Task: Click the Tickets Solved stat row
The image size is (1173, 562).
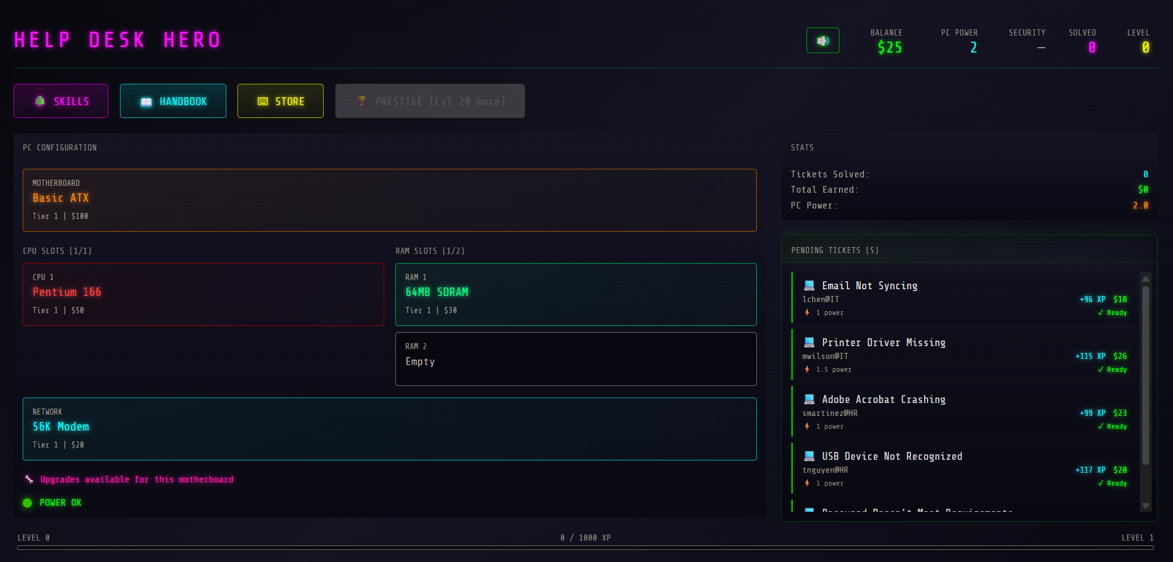Action: coord(969,174)
